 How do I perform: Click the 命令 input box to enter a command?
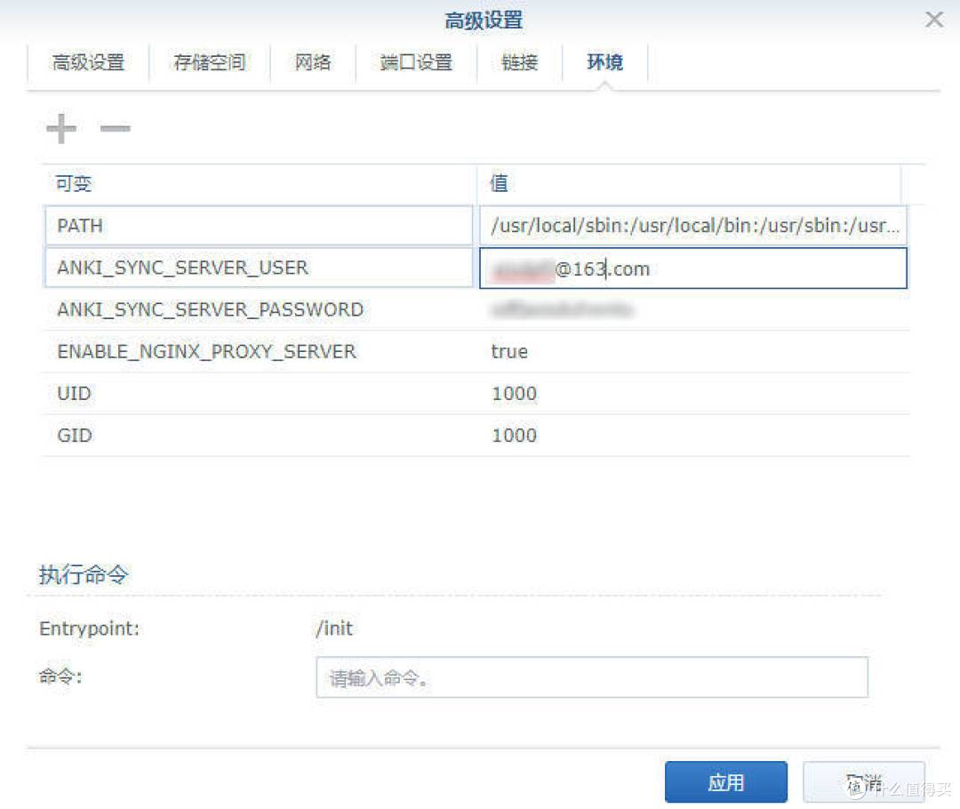pos(591,677)
